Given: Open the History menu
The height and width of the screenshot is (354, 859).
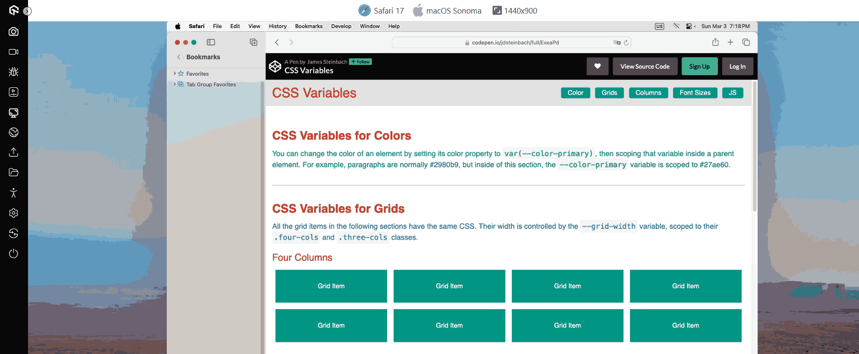Looking at the screenshot, I should click(277, 26).
